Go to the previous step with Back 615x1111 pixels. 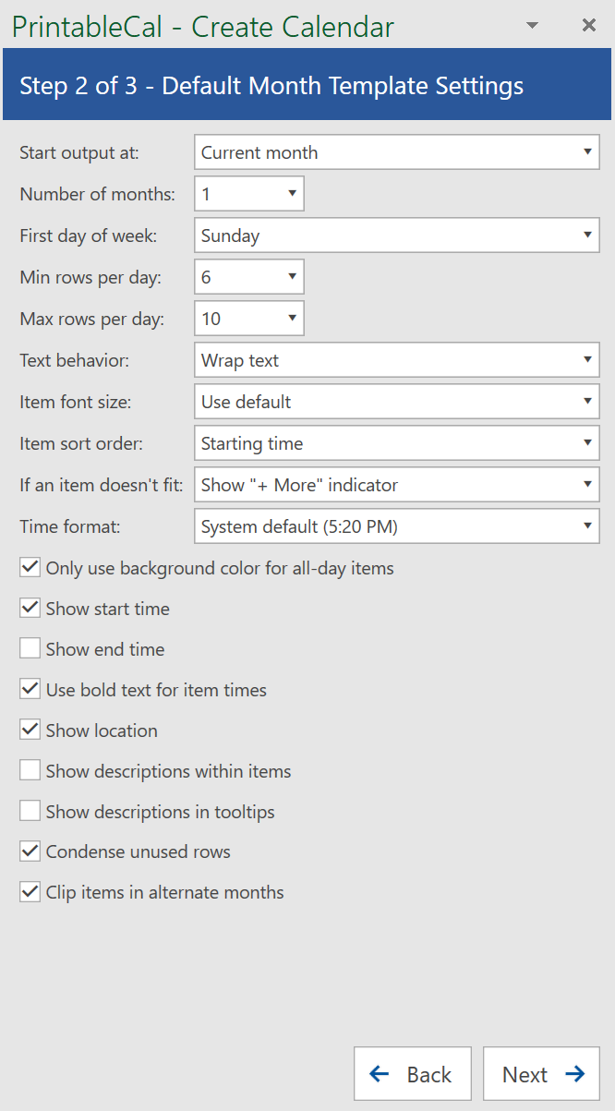click(x=413, y=1074)
